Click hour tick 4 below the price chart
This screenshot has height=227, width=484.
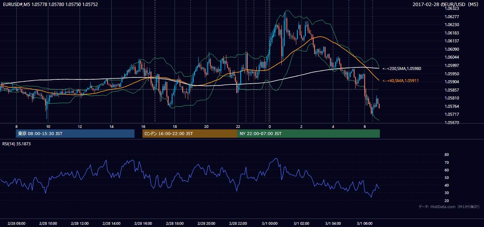pyautogui.click(x=333, y=126)
